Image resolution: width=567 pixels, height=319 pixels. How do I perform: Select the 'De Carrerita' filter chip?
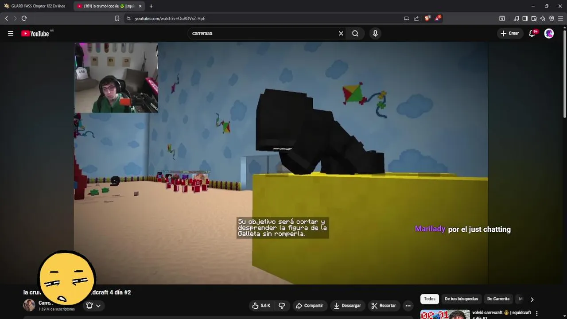[499, 299]
